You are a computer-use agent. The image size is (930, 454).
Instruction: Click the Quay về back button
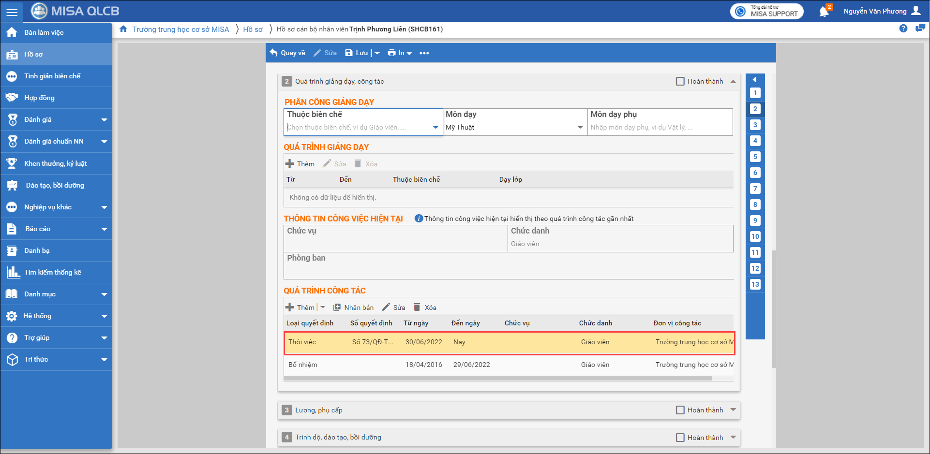pos(288,53)
